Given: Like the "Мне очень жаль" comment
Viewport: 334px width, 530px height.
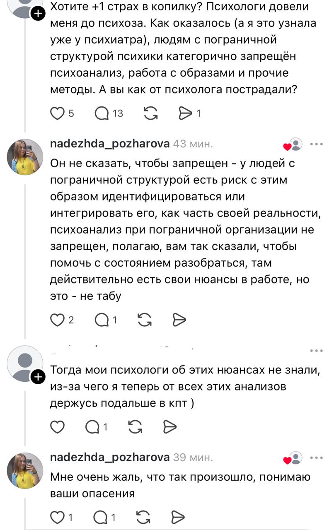Looking at the screenshot, I should tap(56, 517).
